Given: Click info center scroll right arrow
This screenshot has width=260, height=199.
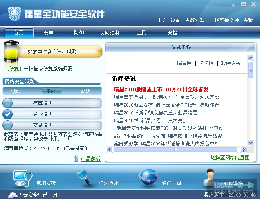Looking at the screenshot, I should [244, 150].
